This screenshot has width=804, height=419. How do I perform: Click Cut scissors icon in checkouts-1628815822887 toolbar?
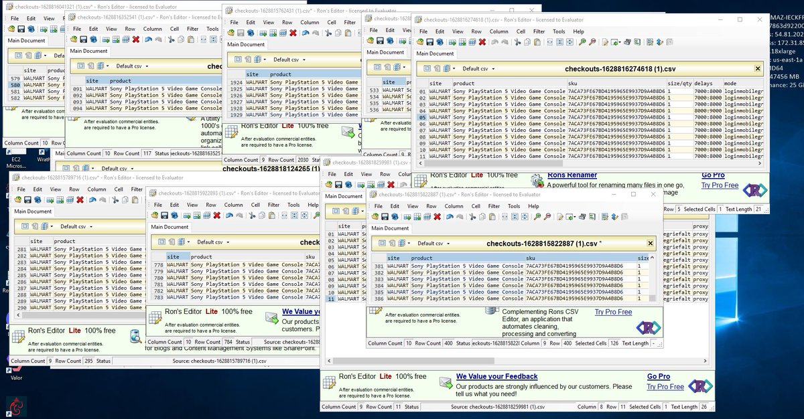pos(472,217)
